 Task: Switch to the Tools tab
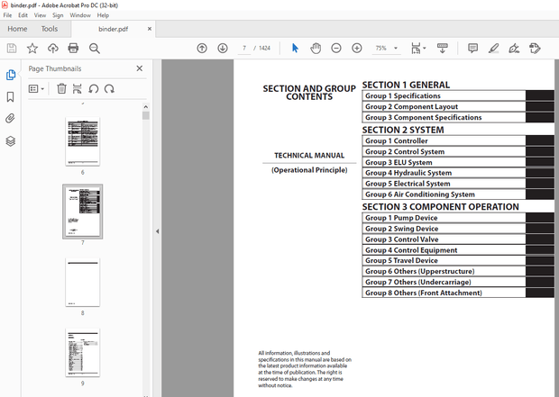point(50,29)
